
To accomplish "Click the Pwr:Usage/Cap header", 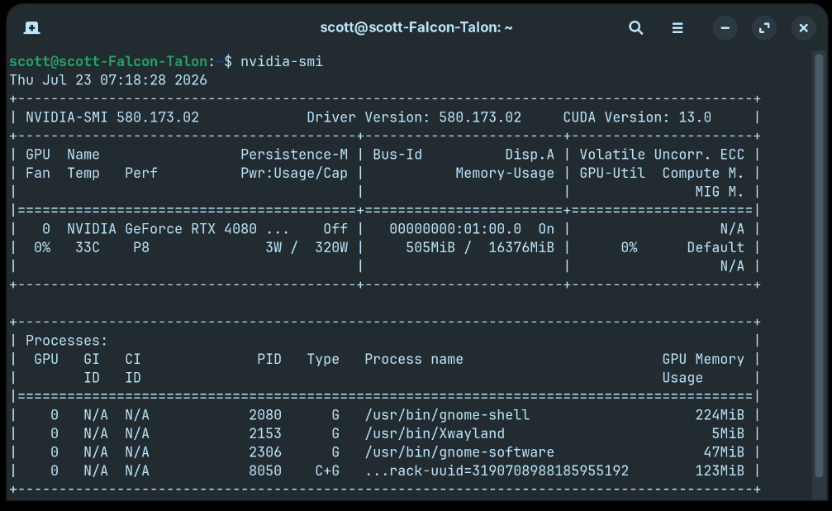I will click(x=294, y=173).
